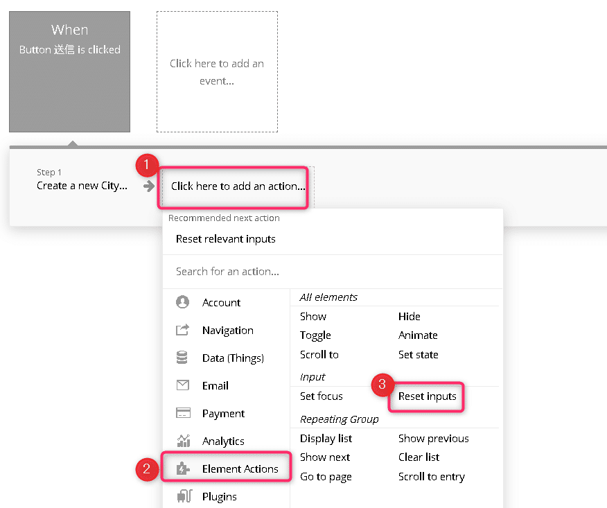Image resolution: width=607 pixels, height=508 pixels.
Task: Click the Data (Things) database icon
Action: tap(182, 358)
